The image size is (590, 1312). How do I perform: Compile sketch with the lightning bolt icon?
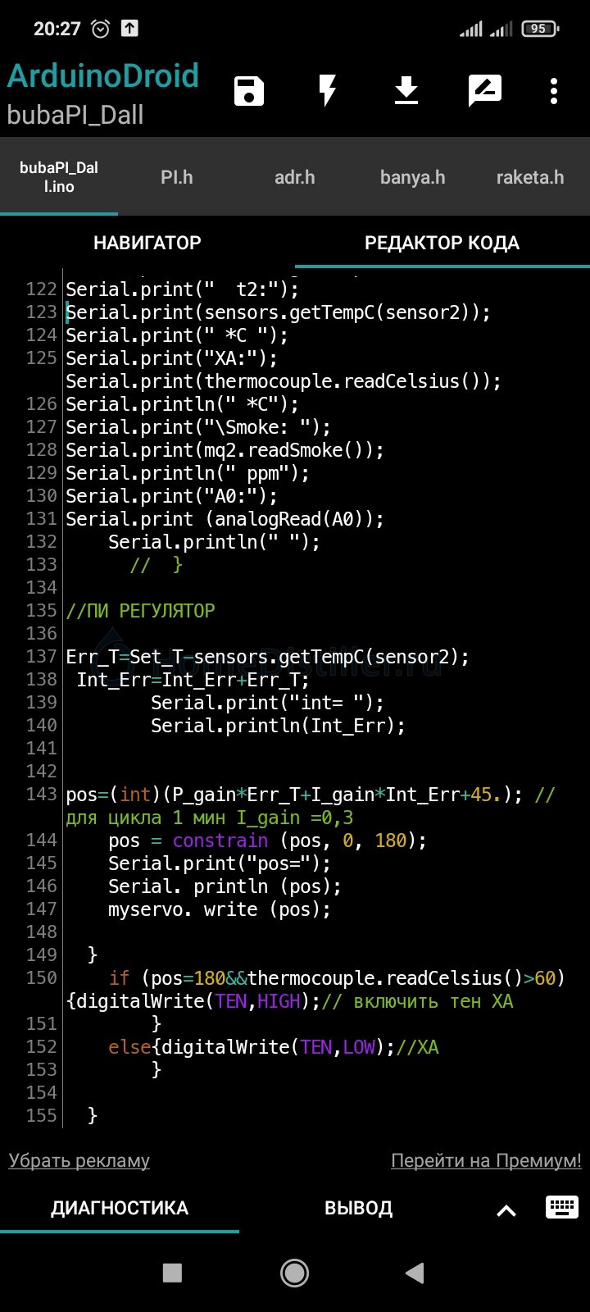328,91
